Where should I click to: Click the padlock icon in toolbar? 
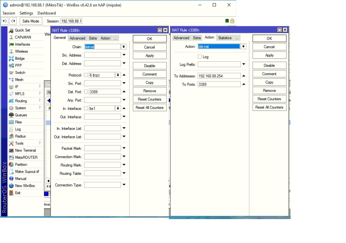[x=232, y=21]
